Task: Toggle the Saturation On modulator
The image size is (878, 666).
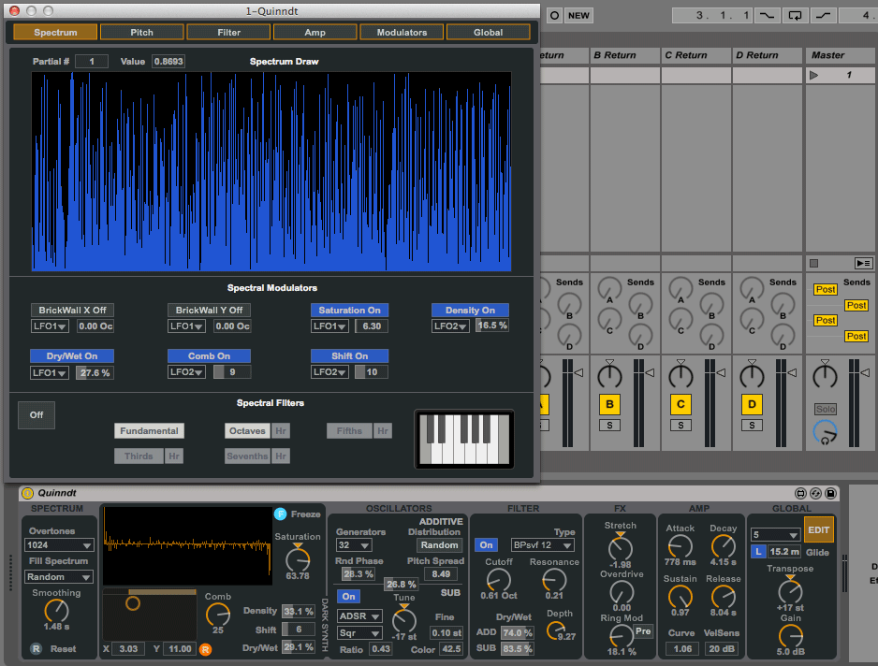Action: 349,310
